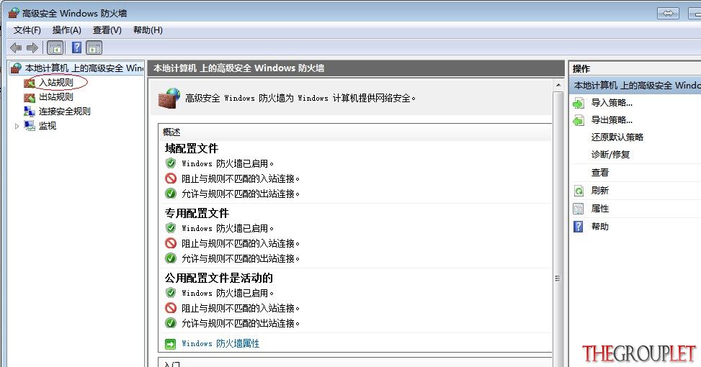Click the domain profile blocked inbound icon
This screenshot has width=701, height=367.
(x=170, y=178)
